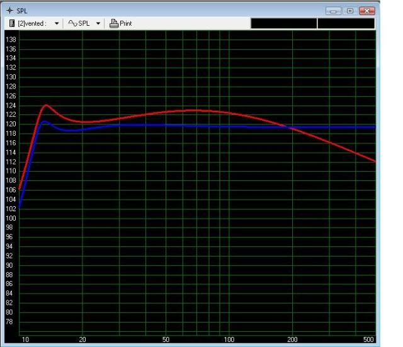403x347 pixels.
Task: Minimize the SPL window
Action: 333,11
